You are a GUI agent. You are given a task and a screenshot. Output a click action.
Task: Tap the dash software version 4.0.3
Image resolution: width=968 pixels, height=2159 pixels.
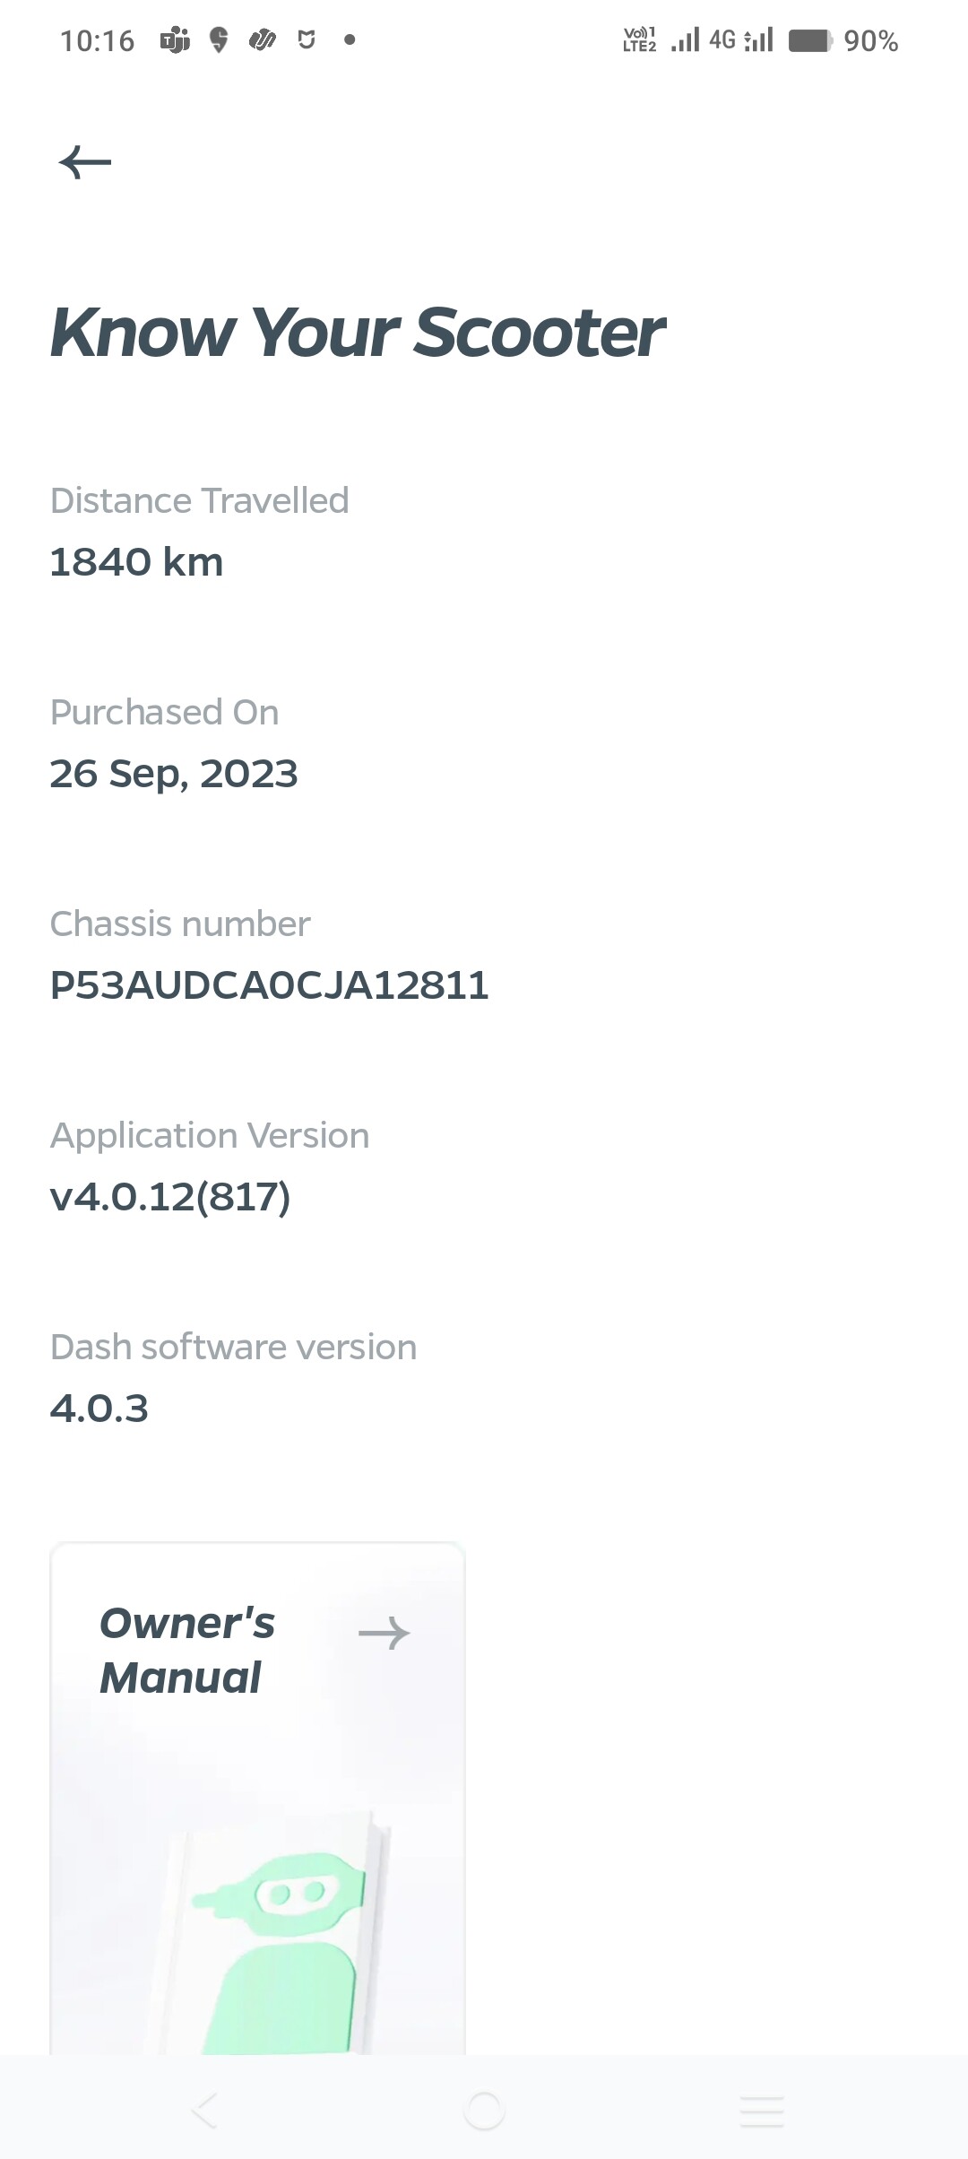point(99,1409)
